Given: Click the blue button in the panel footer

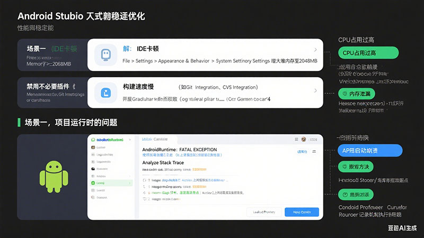Looking at the screenshot, I should [x=302, y=212].
